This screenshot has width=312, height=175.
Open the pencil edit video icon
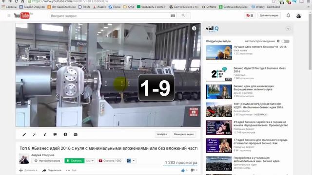24,135
